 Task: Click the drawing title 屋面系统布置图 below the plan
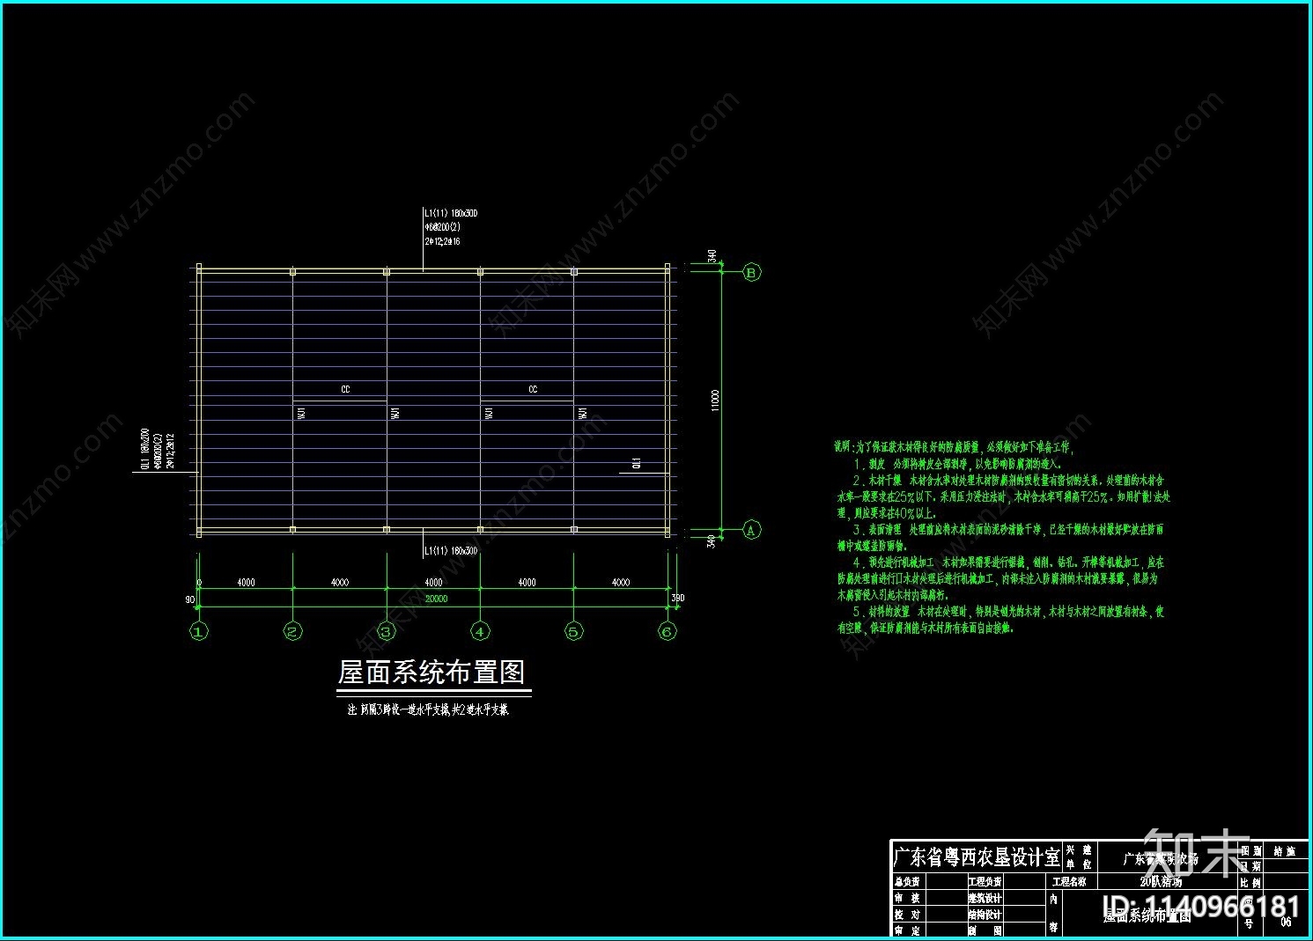[432, 673]
